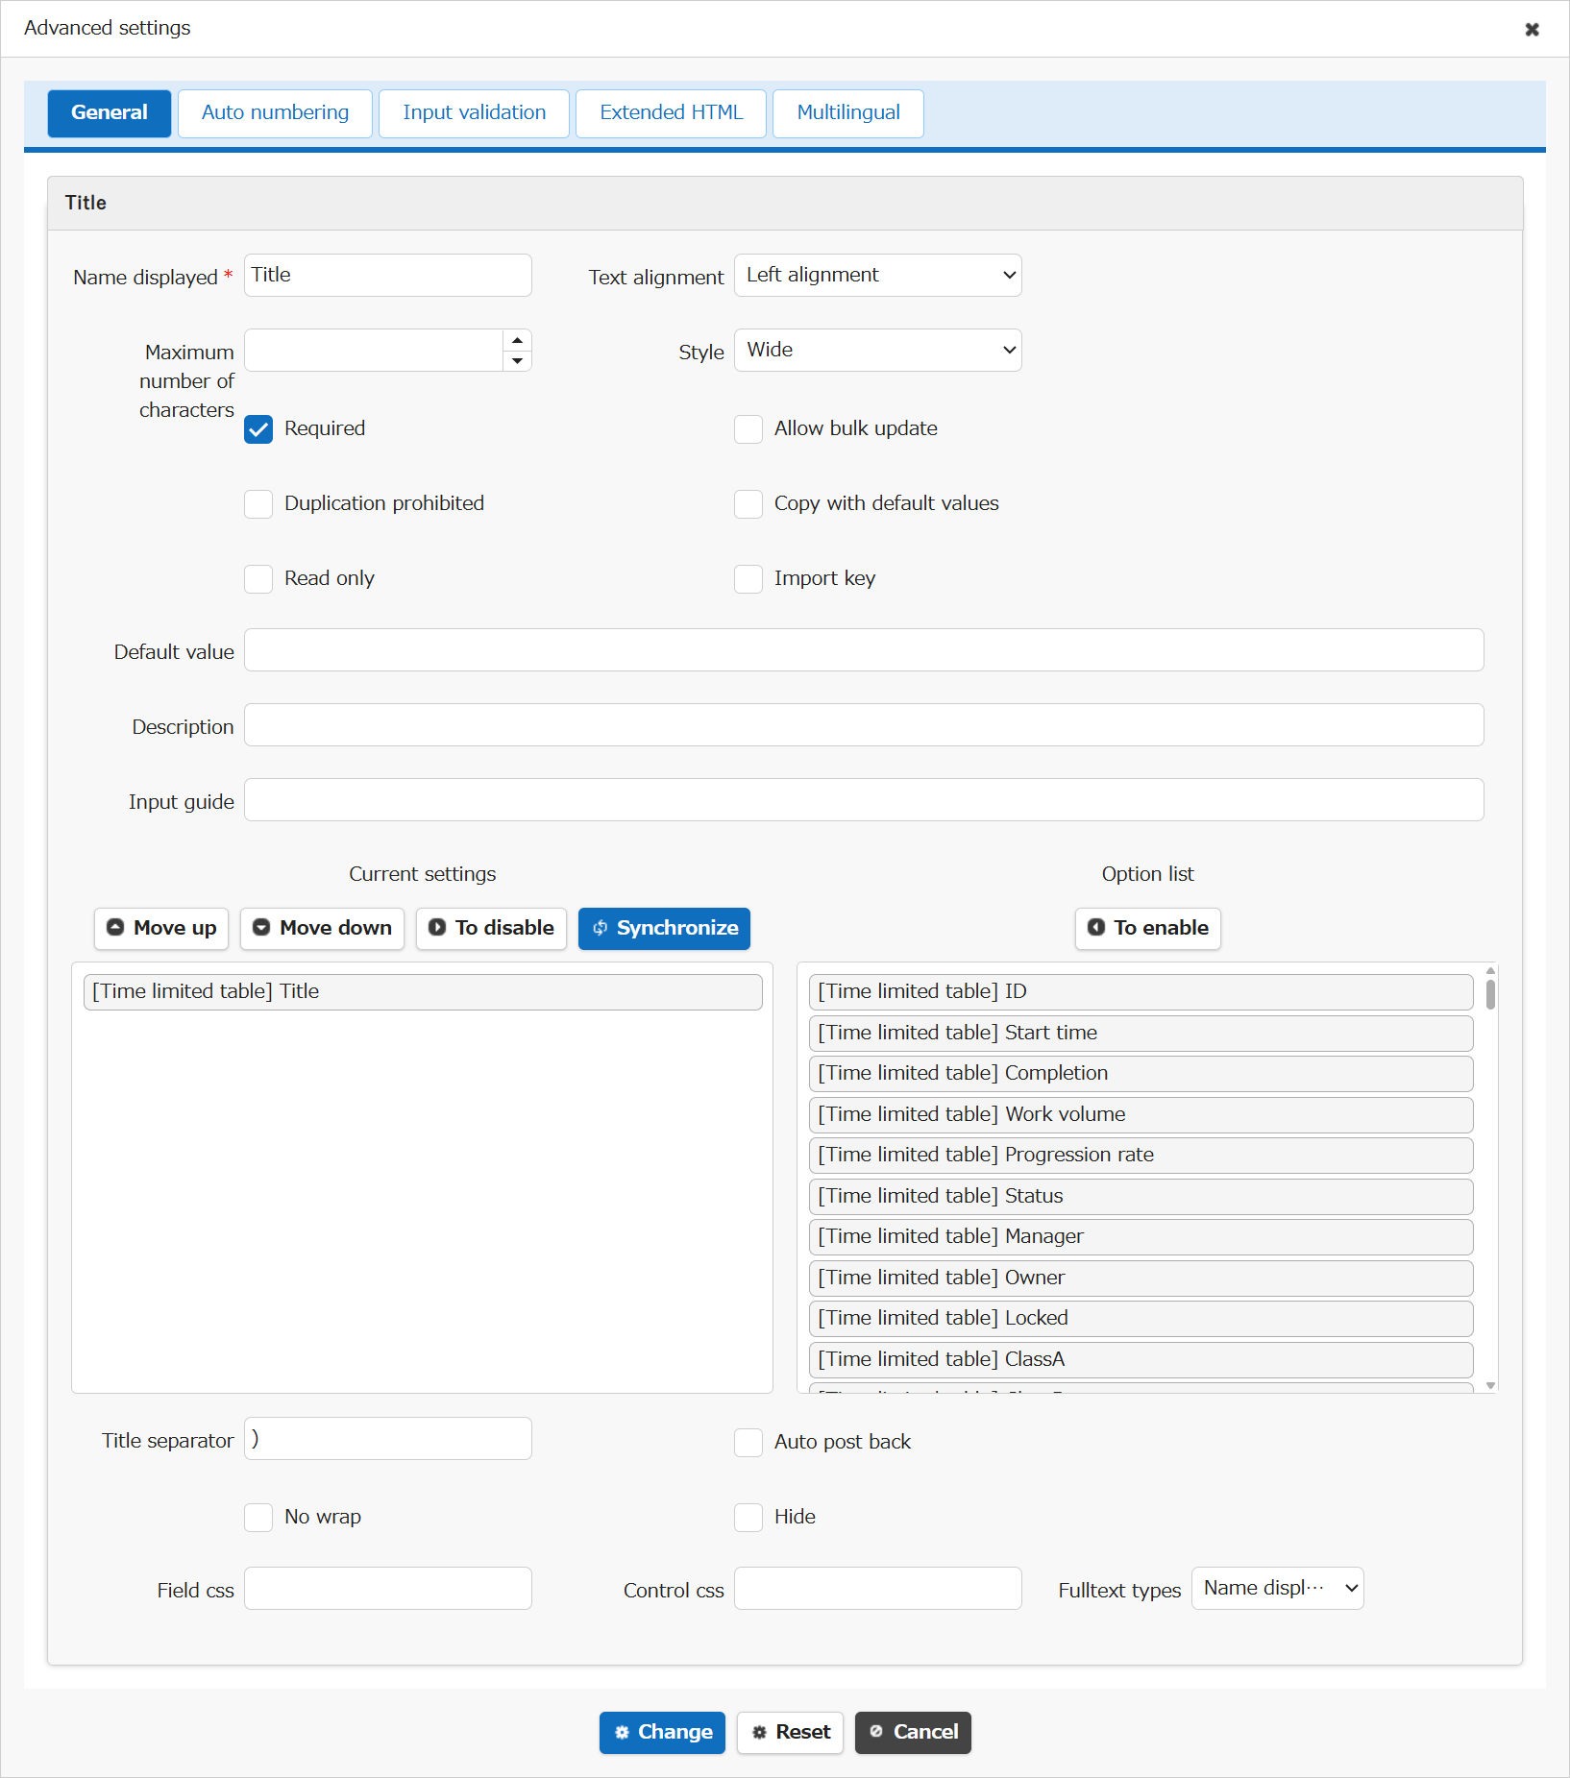The width and height of the screenshot is (1570, 1778).
Task: Select '[Time limited table] Title' in current settings
Action: coord(423,992)
